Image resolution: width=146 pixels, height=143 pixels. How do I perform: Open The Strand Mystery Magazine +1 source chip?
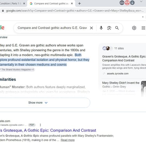(x=17, y=70)
